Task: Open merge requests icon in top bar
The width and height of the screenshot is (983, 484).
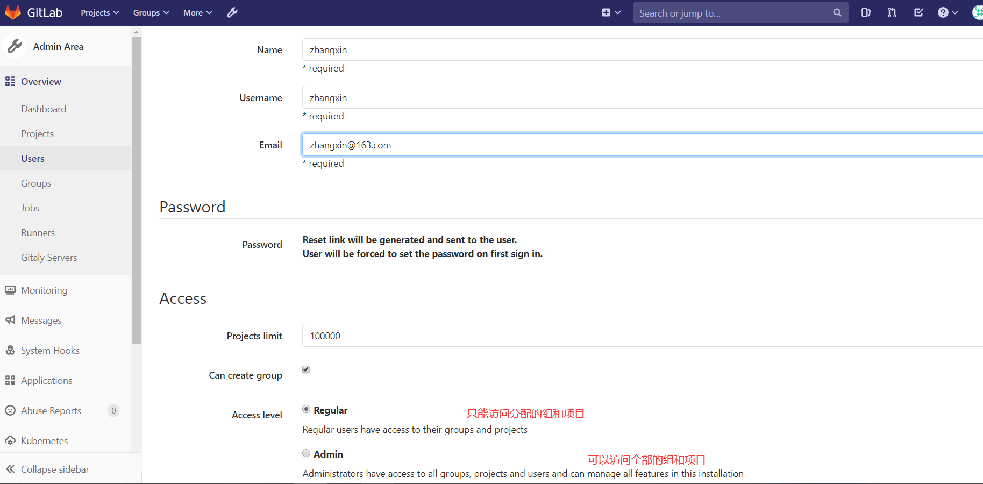Action: [x=892, y=12]
